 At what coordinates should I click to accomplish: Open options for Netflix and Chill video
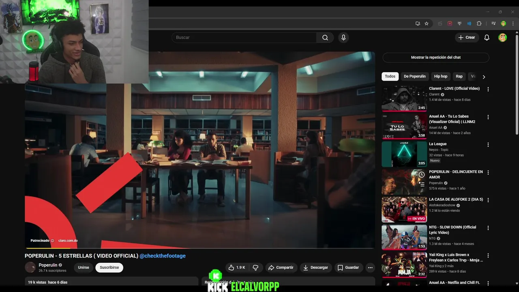pos(488,283)
